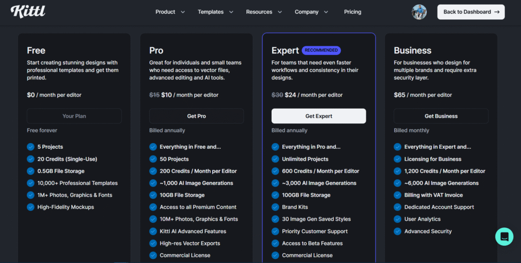Click checkmark beside User Analytics

click(x=397, y=219)
